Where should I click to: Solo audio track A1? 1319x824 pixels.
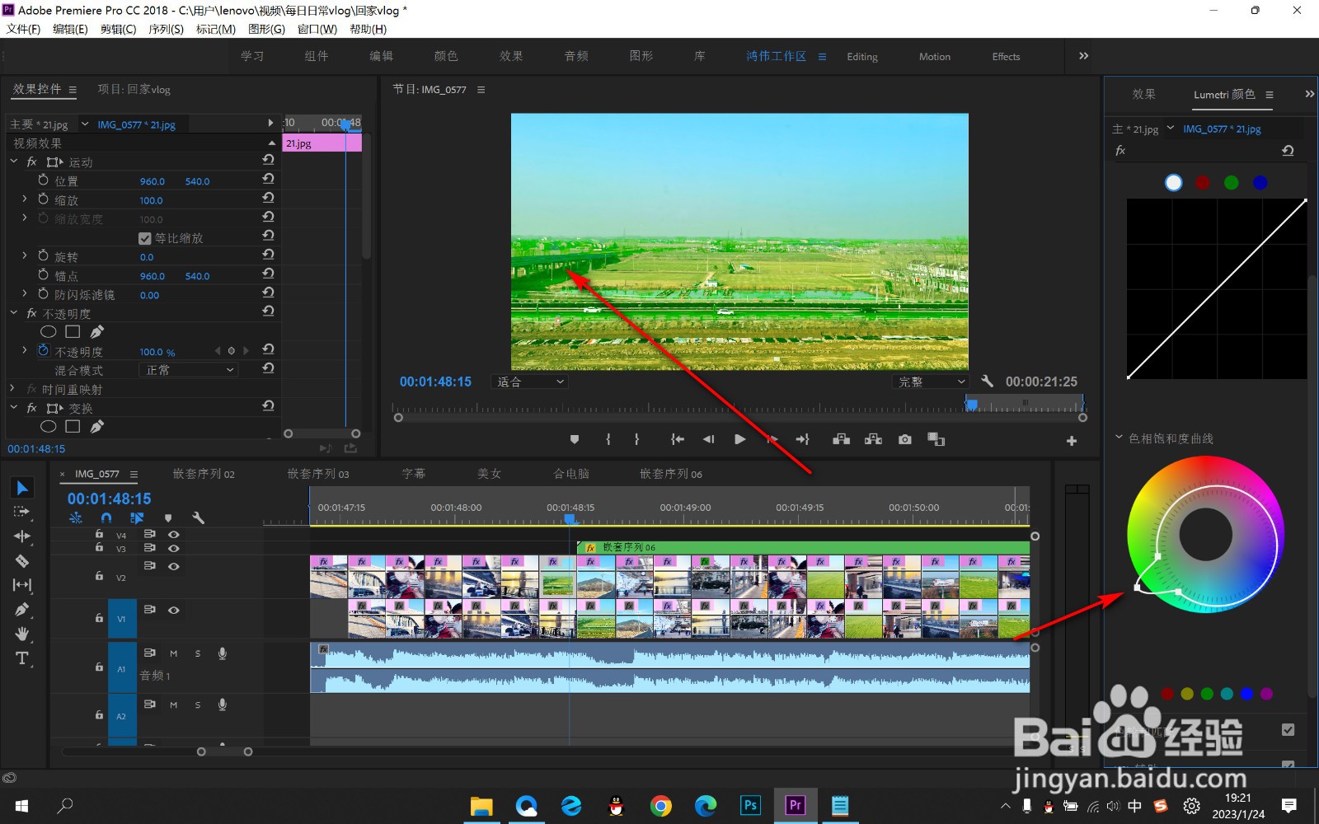click(x=198, y=653)
